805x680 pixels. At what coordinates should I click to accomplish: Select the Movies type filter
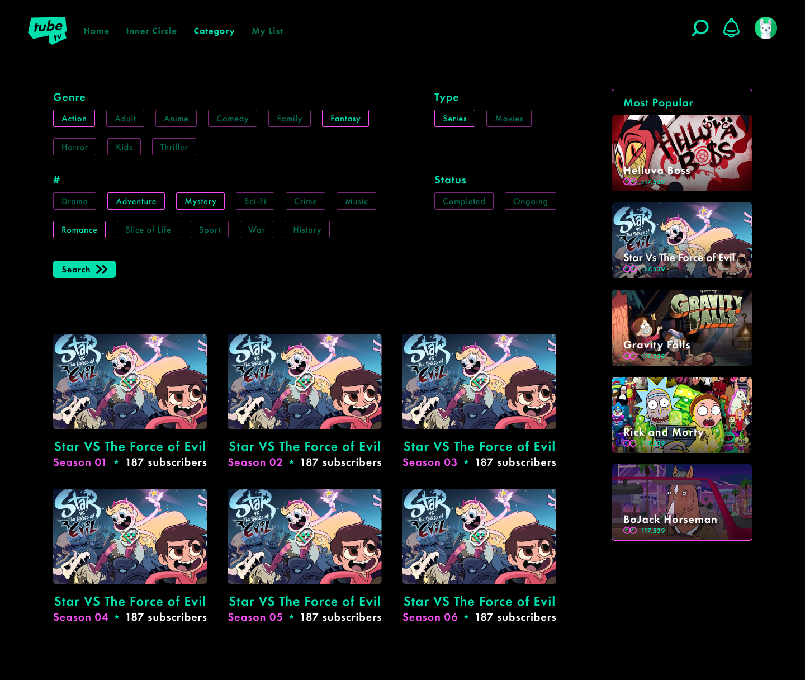click(509, 119)
